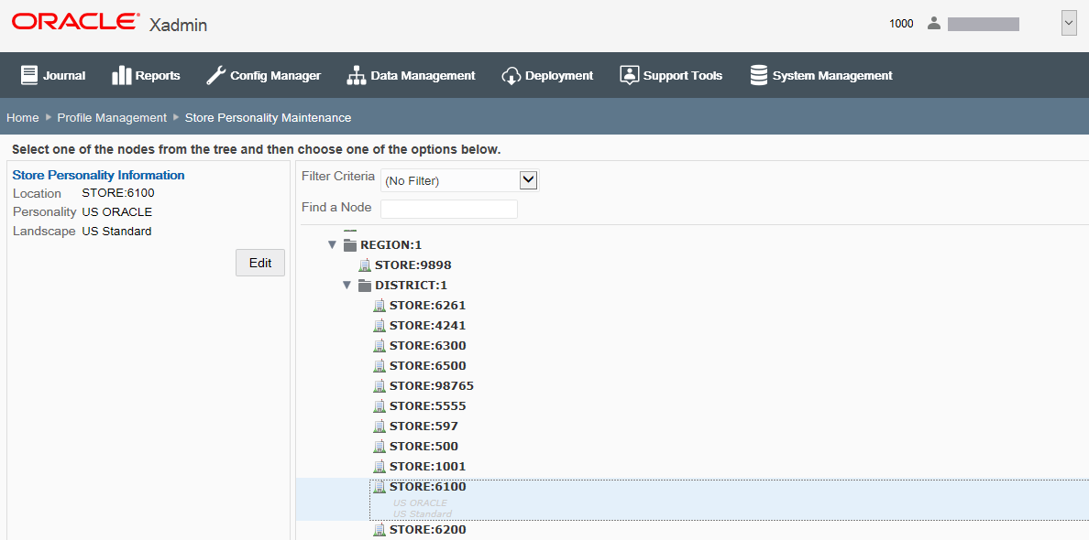This screenshot has height=540, width=1089.
Task: Open the user account dropdown arrow
Action: pyautogui.click(x=1069, y=23)
